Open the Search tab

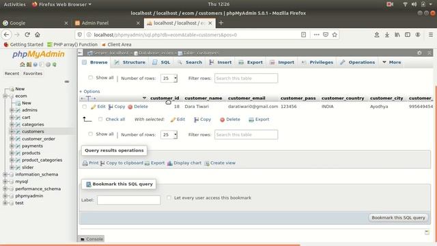[x=190, y=62]
